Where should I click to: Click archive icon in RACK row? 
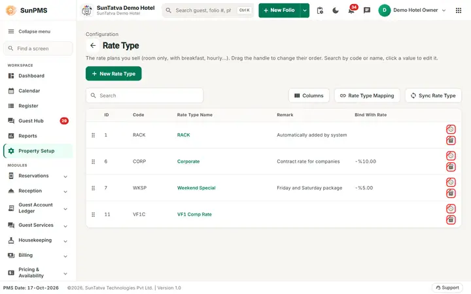tap(451, 140)
